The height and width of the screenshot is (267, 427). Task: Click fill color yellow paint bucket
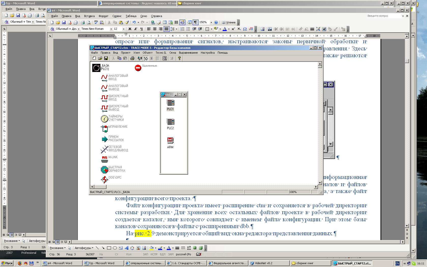[151, 248]
